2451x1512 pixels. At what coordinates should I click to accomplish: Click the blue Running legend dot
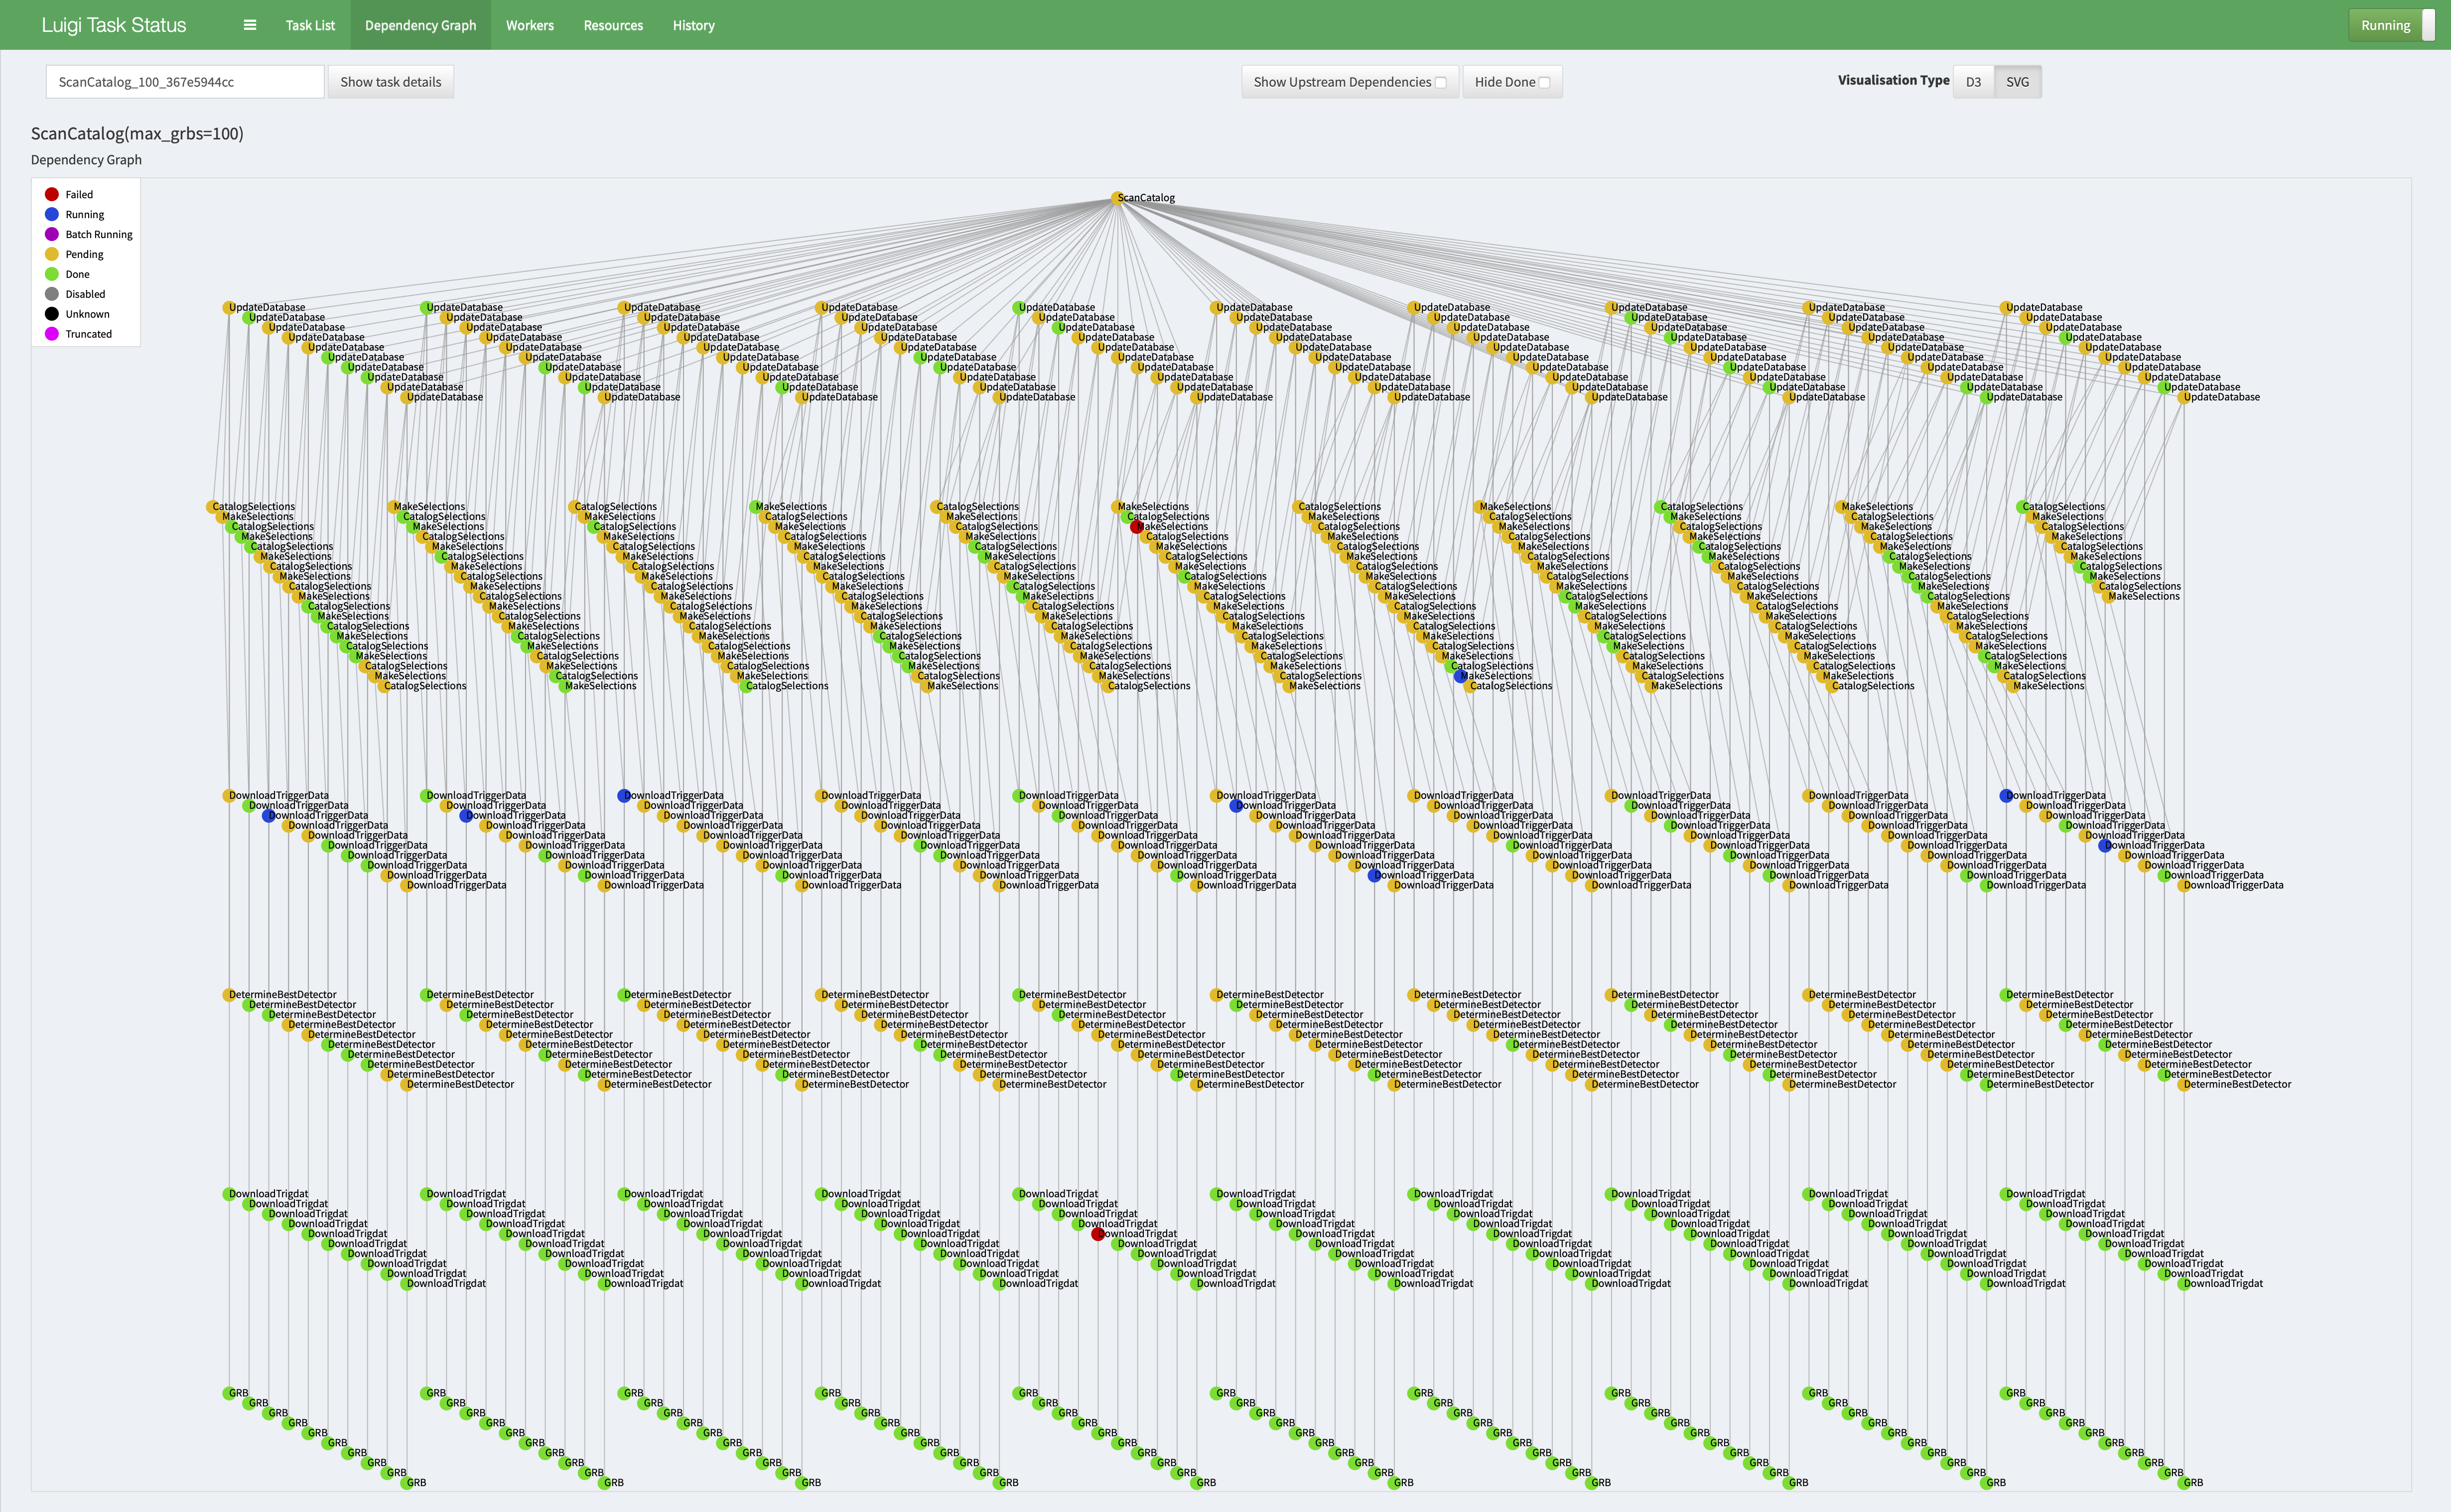(52, 214)
